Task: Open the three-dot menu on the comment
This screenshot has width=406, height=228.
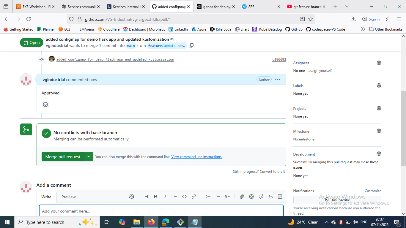Action: pos(278,80)
